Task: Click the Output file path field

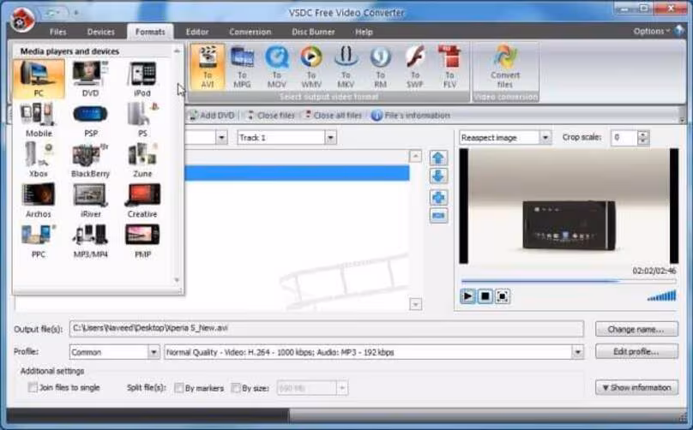Action: pos(326,328)
